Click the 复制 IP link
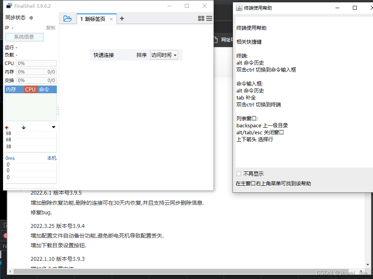Viewport: 373px width, 279px height. (x=50, y=28)
